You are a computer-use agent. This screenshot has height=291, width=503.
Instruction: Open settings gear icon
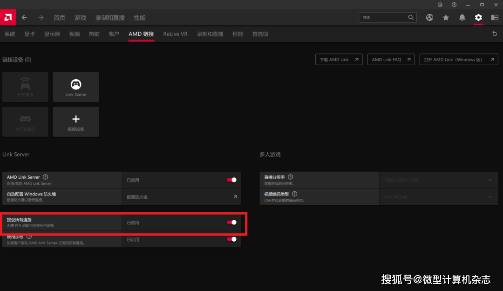pos(478,18)
